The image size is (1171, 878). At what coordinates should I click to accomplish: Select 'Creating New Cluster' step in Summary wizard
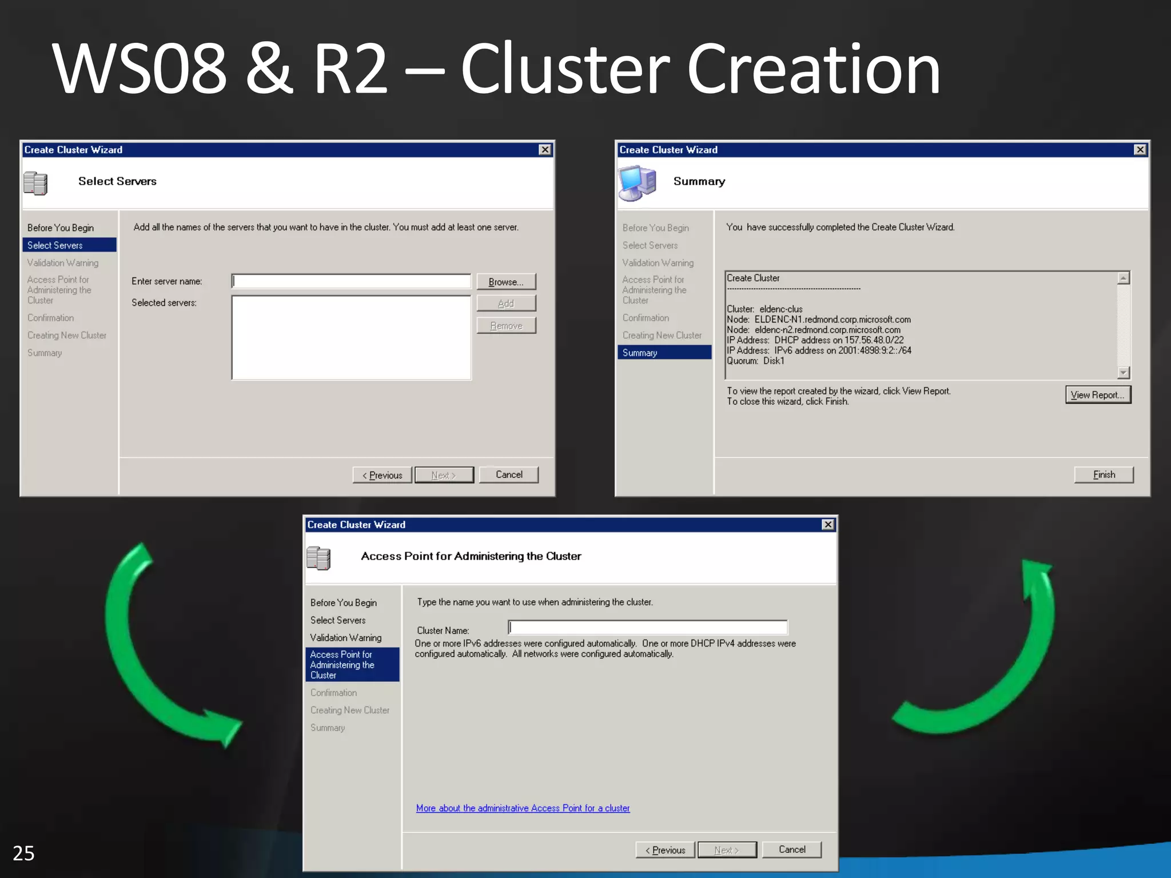[x=662, y=336]
